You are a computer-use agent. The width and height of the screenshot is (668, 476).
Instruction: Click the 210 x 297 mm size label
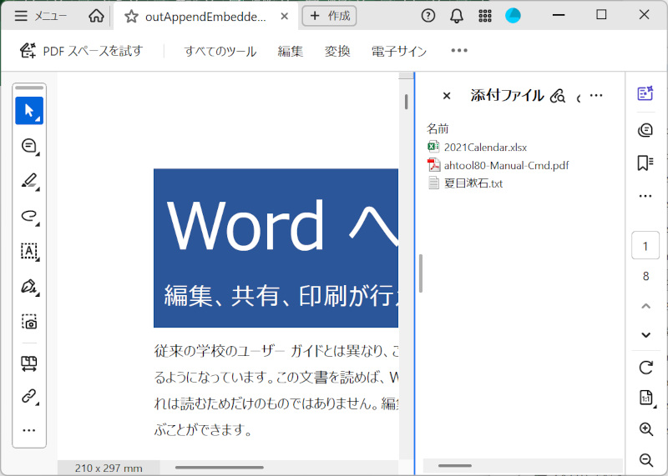pyautogui.click(x=109, y=468)
